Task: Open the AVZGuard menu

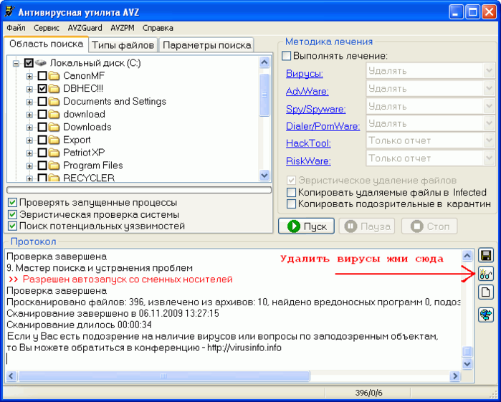Action: click(85, 28)
